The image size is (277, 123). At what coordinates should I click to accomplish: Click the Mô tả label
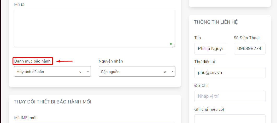19,5
